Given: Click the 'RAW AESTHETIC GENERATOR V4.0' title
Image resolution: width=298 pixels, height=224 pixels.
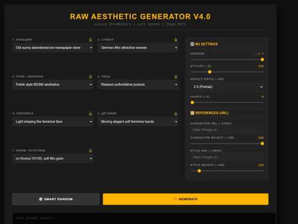Looking at the screenshot, I should (x=140, y=17).
